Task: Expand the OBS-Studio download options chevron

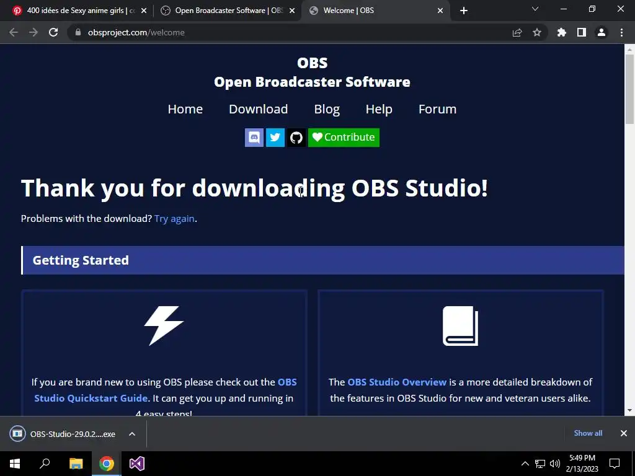Action: [x=132, y=434]
